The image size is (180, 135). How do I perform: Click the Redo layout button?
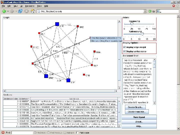coord(139,117)
